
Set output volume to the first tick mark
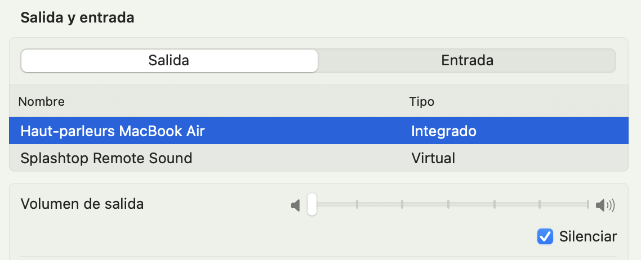coord(357,204)
